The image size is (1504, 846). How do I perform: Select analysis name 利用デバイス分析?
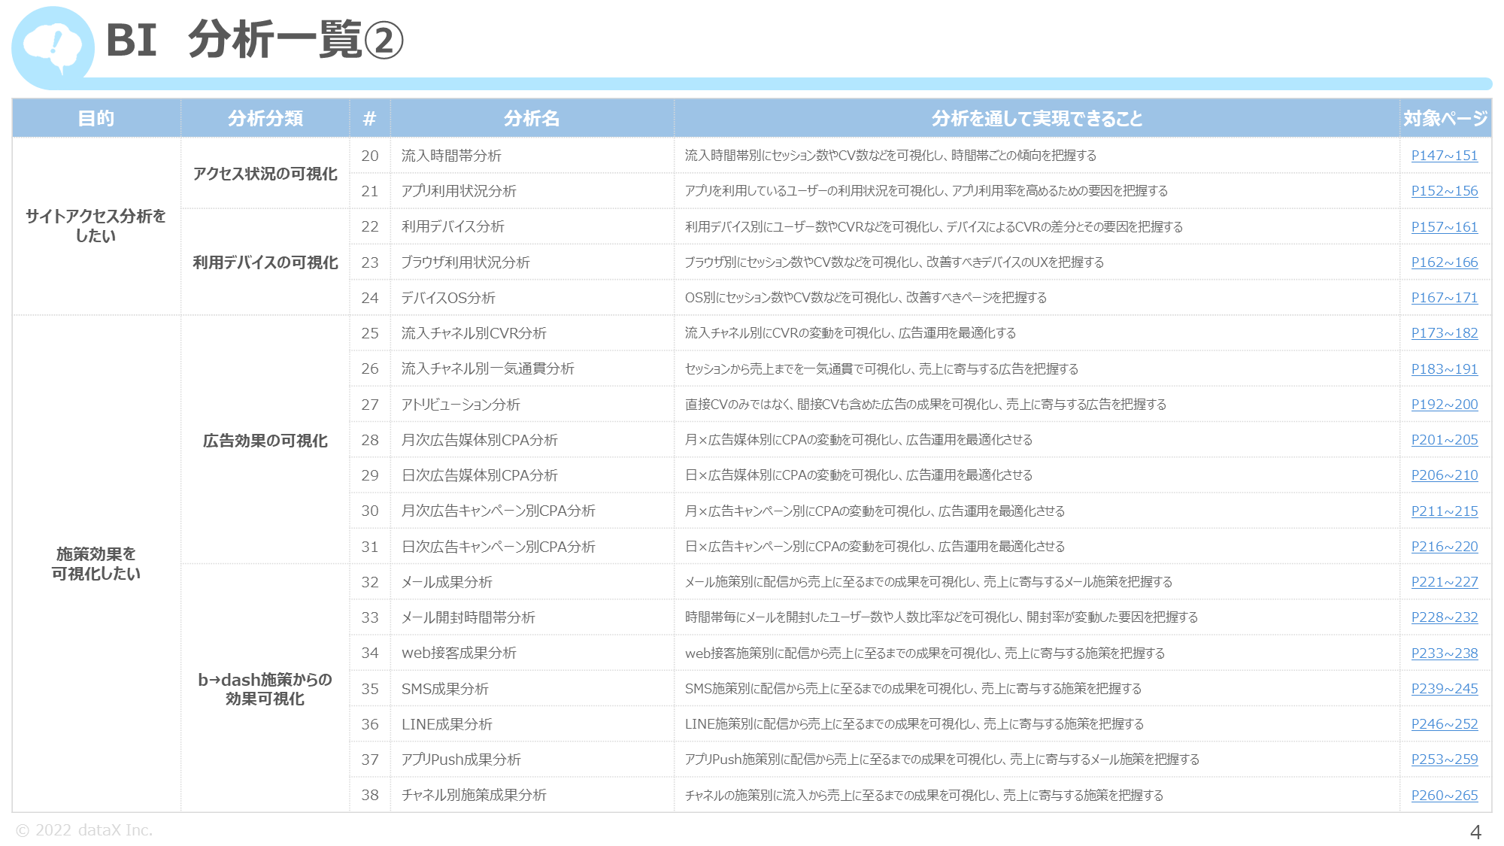453,226
